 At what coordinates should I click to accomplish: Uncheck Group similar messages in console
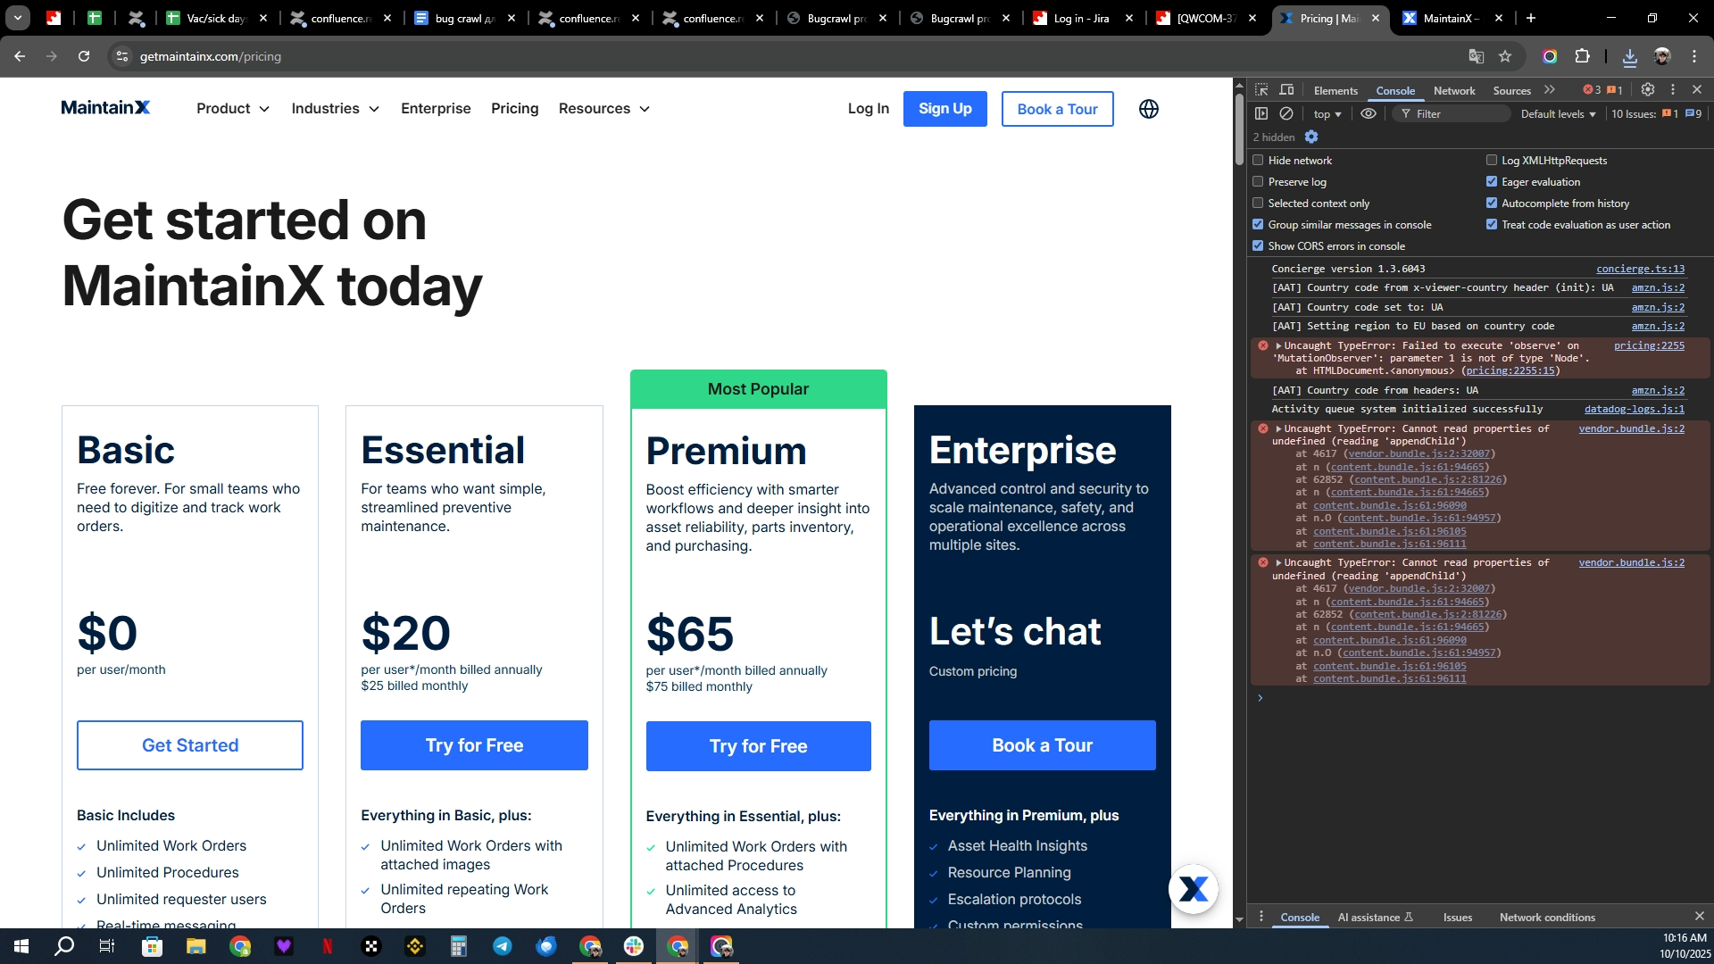(x=1258, y=225)
